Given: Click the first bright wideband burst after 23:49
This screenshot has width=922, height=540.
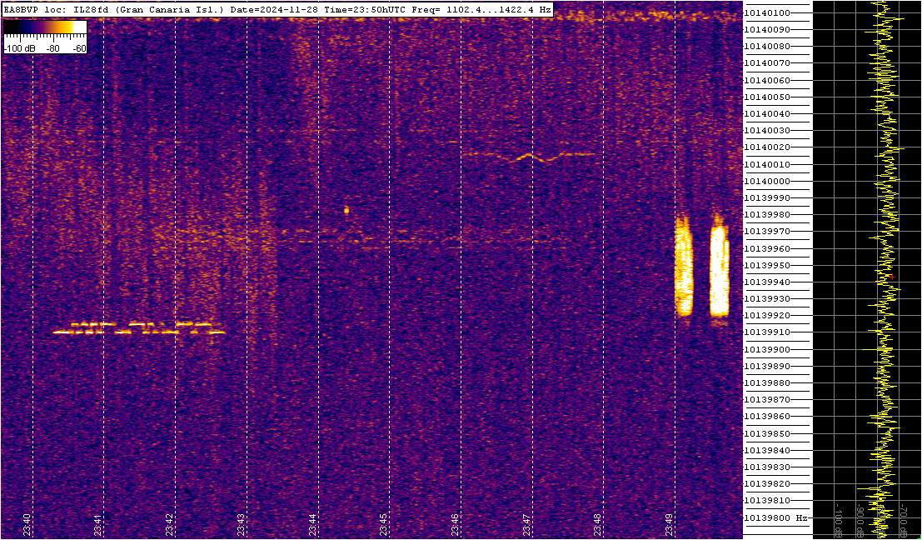Looking at the screenshot, I should (x=683, y=266).
